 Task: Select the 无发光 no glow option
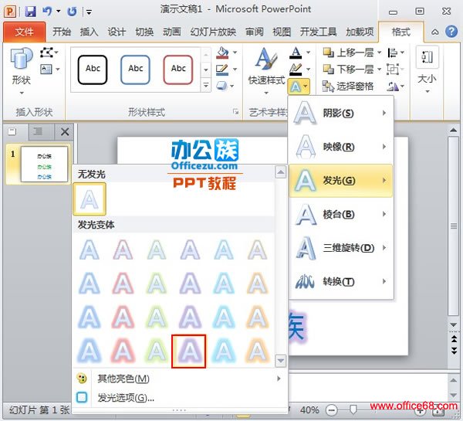pyautogui.click(x=90, y=199)
